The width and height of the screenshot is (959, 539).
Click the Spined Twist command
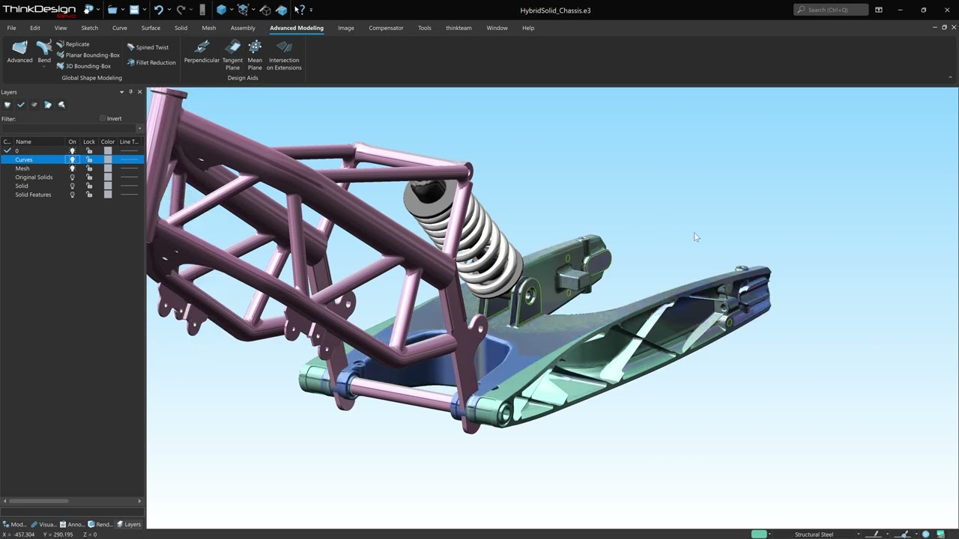coord(148,47)
